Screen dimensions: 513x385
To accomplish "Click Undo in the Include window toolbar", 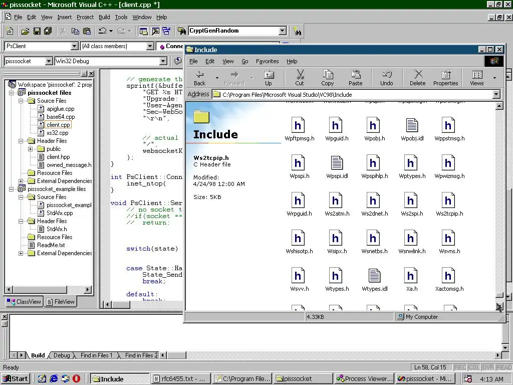I will pos(387,78).
